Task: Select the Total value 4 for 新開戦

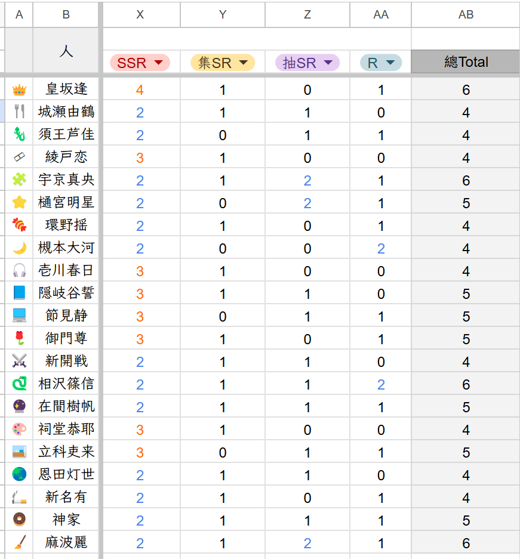Action: [466, 362]
